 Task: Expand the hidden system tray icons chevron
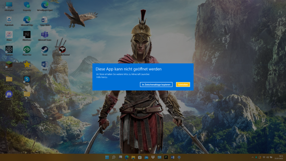(x=252, y=157)
